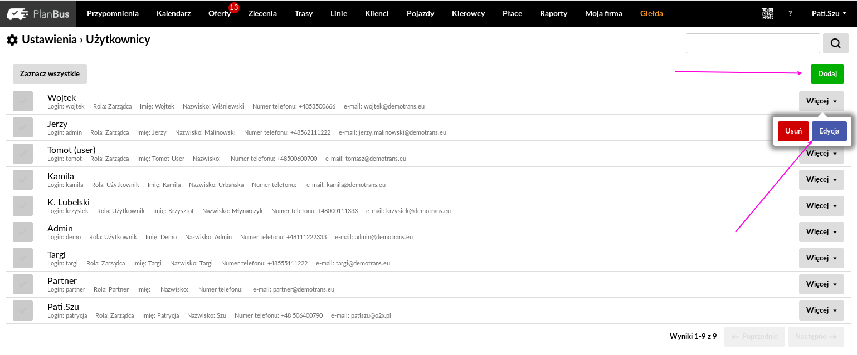
Task: Click the Ustawienia breadcrumb
Action: (49, 40)
